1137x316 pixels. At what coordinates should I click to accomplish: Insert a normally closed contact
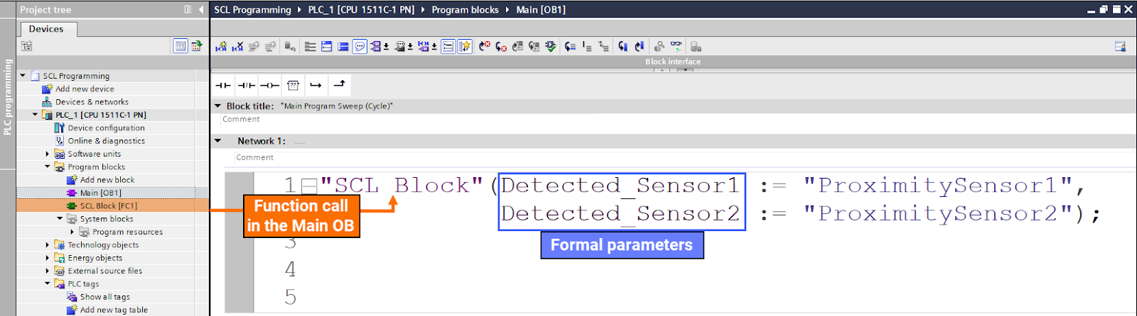click(246, 86)
